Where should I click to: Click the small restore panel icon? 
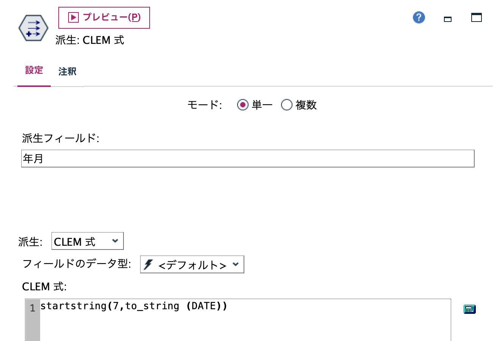[x=447, y=18]
